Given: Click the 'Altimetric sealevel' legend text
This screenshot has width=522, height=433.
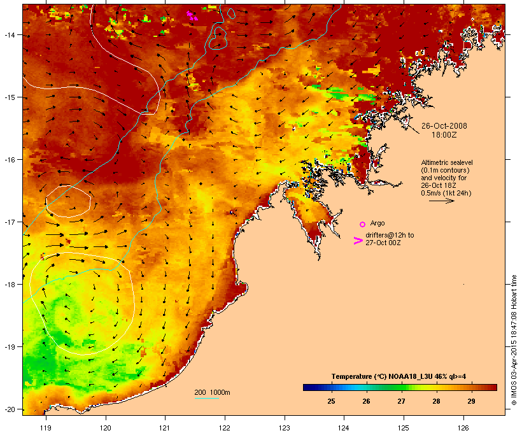Looking at the screenshot, I should pyautogui.click(x=447, y=162).
